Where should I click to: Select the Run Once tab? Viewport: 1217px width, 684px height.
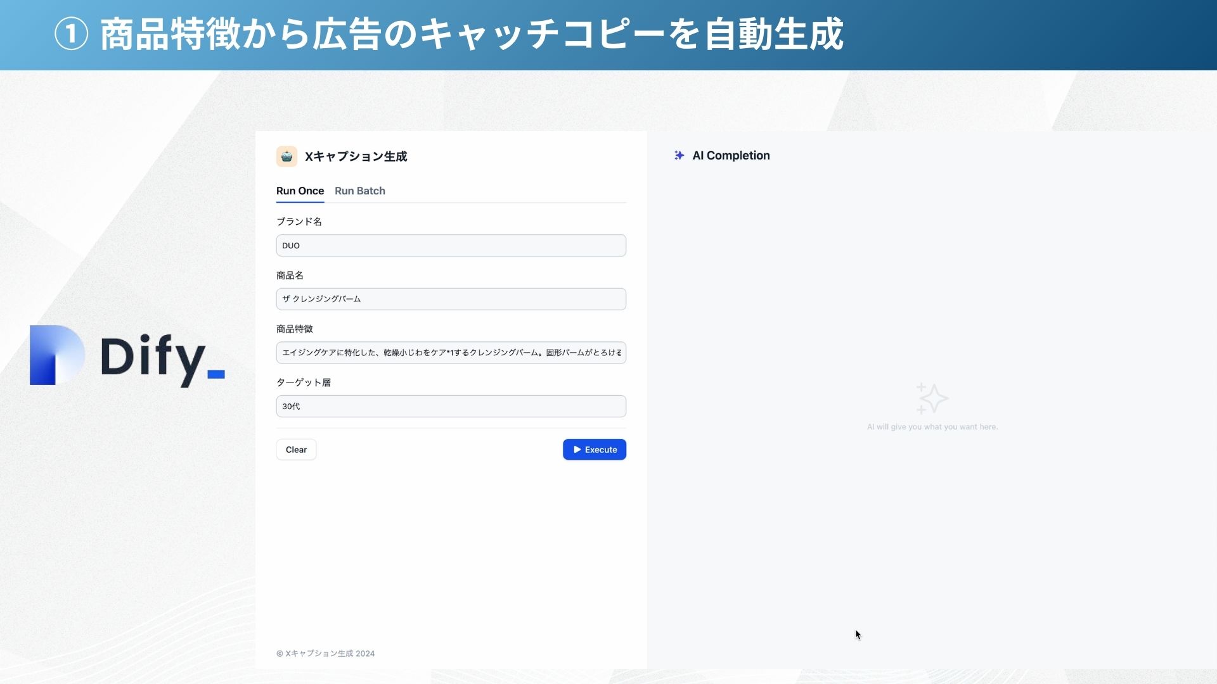tap(300, 191)
